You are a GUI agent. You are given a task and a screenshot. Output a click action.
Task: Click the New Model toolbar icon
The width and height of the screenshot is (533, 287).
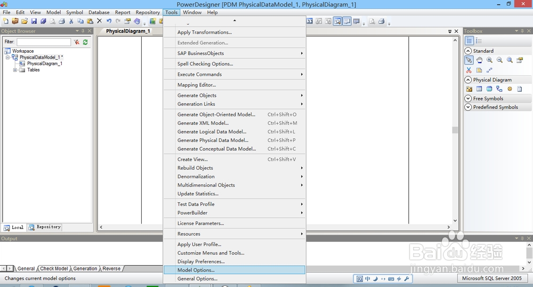click(6, 21)
